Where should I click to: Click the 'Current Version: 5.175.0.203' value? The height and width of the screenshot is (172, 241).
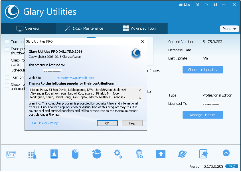(x=212, y=42)
